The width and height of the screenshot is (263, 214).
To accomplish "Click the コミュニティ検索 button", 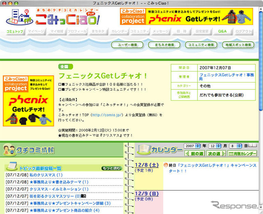I will coord(201,45).
